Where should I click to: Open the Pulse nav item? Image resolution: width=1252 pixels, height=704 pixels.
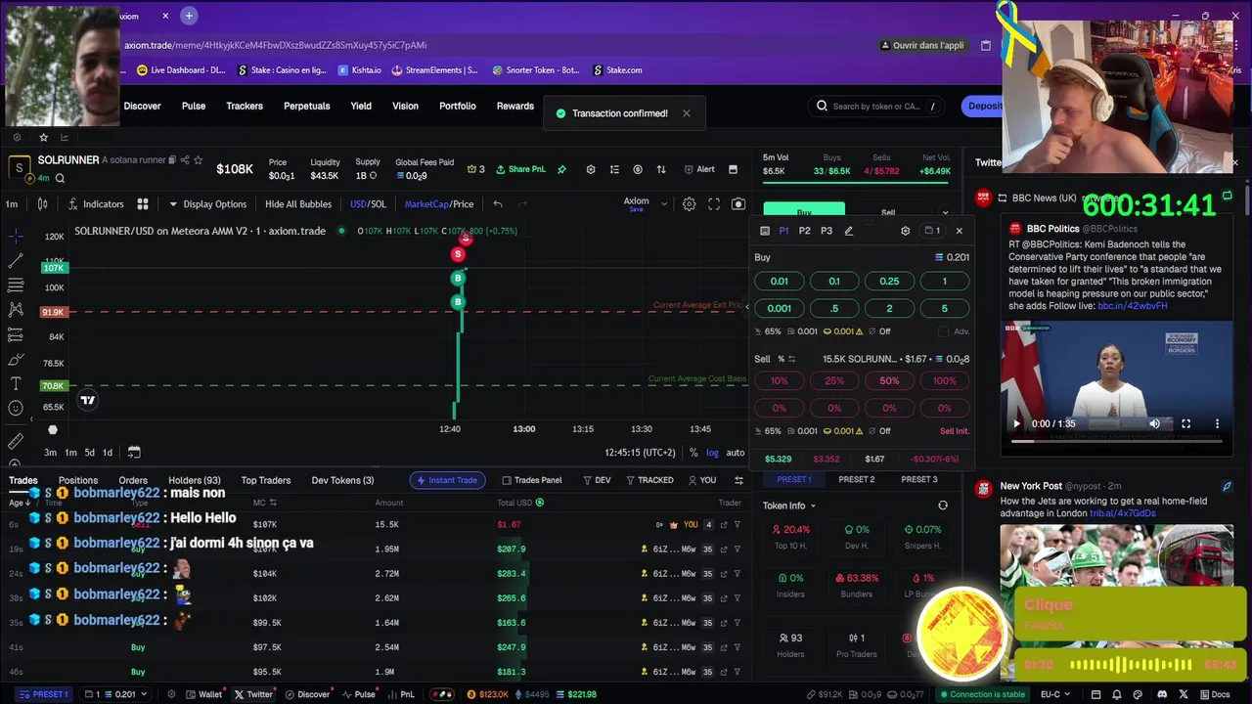tap(194, 106)
